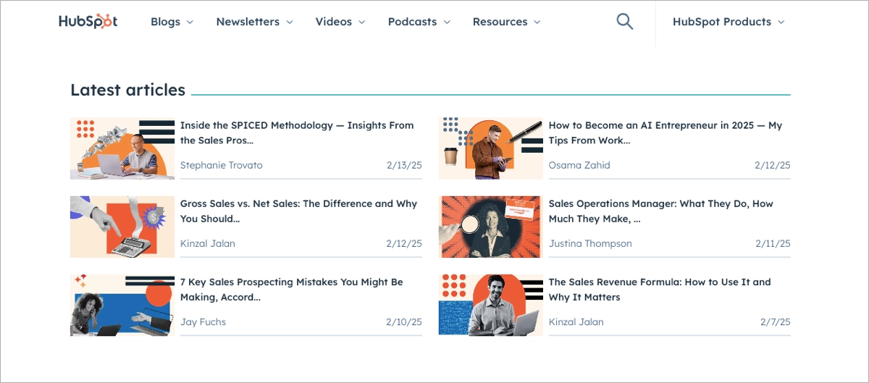Click author name Stephanie Trovato
The width and height of the screenshot is (869, 383).
pos(221,165)
